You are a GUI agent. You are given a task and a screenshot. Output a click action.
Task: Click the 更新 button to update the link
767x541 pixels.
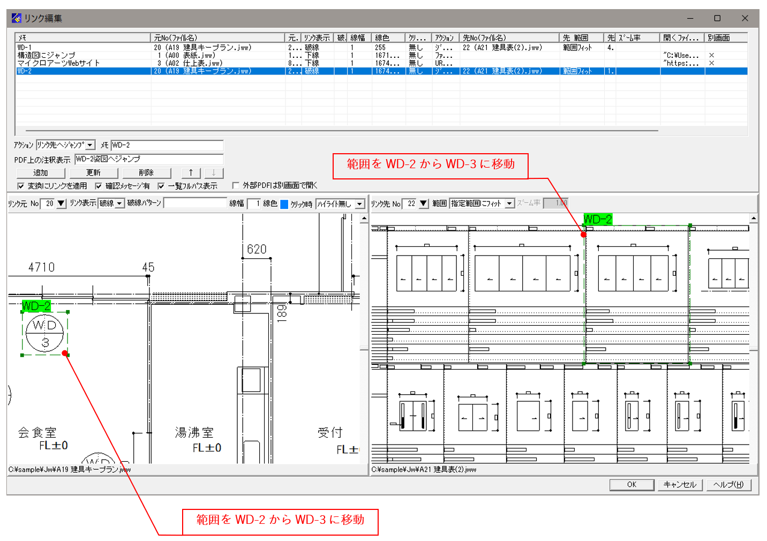pyautogui.click(x=93, y=172)
